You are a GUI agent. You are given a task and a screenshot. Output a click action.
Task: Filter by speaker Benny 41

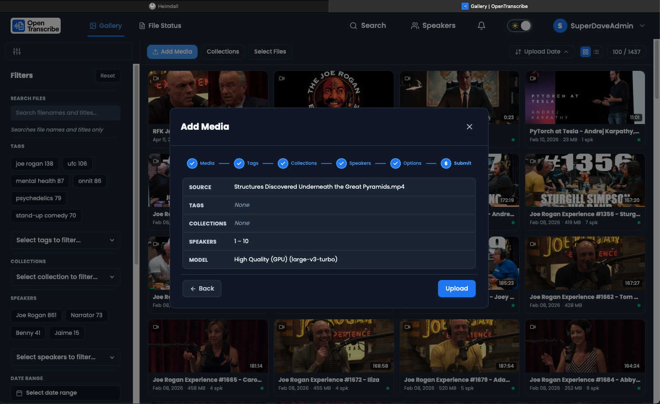28,333
